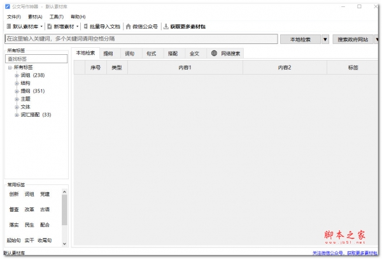Click the 微信公众号 home icon
Viewport: 382px width, 259px height.
[129, 26]
